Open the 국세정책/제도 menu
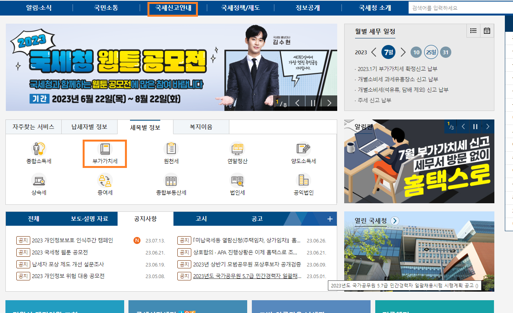Screen dimensions: 513x313 pos(241,8)
